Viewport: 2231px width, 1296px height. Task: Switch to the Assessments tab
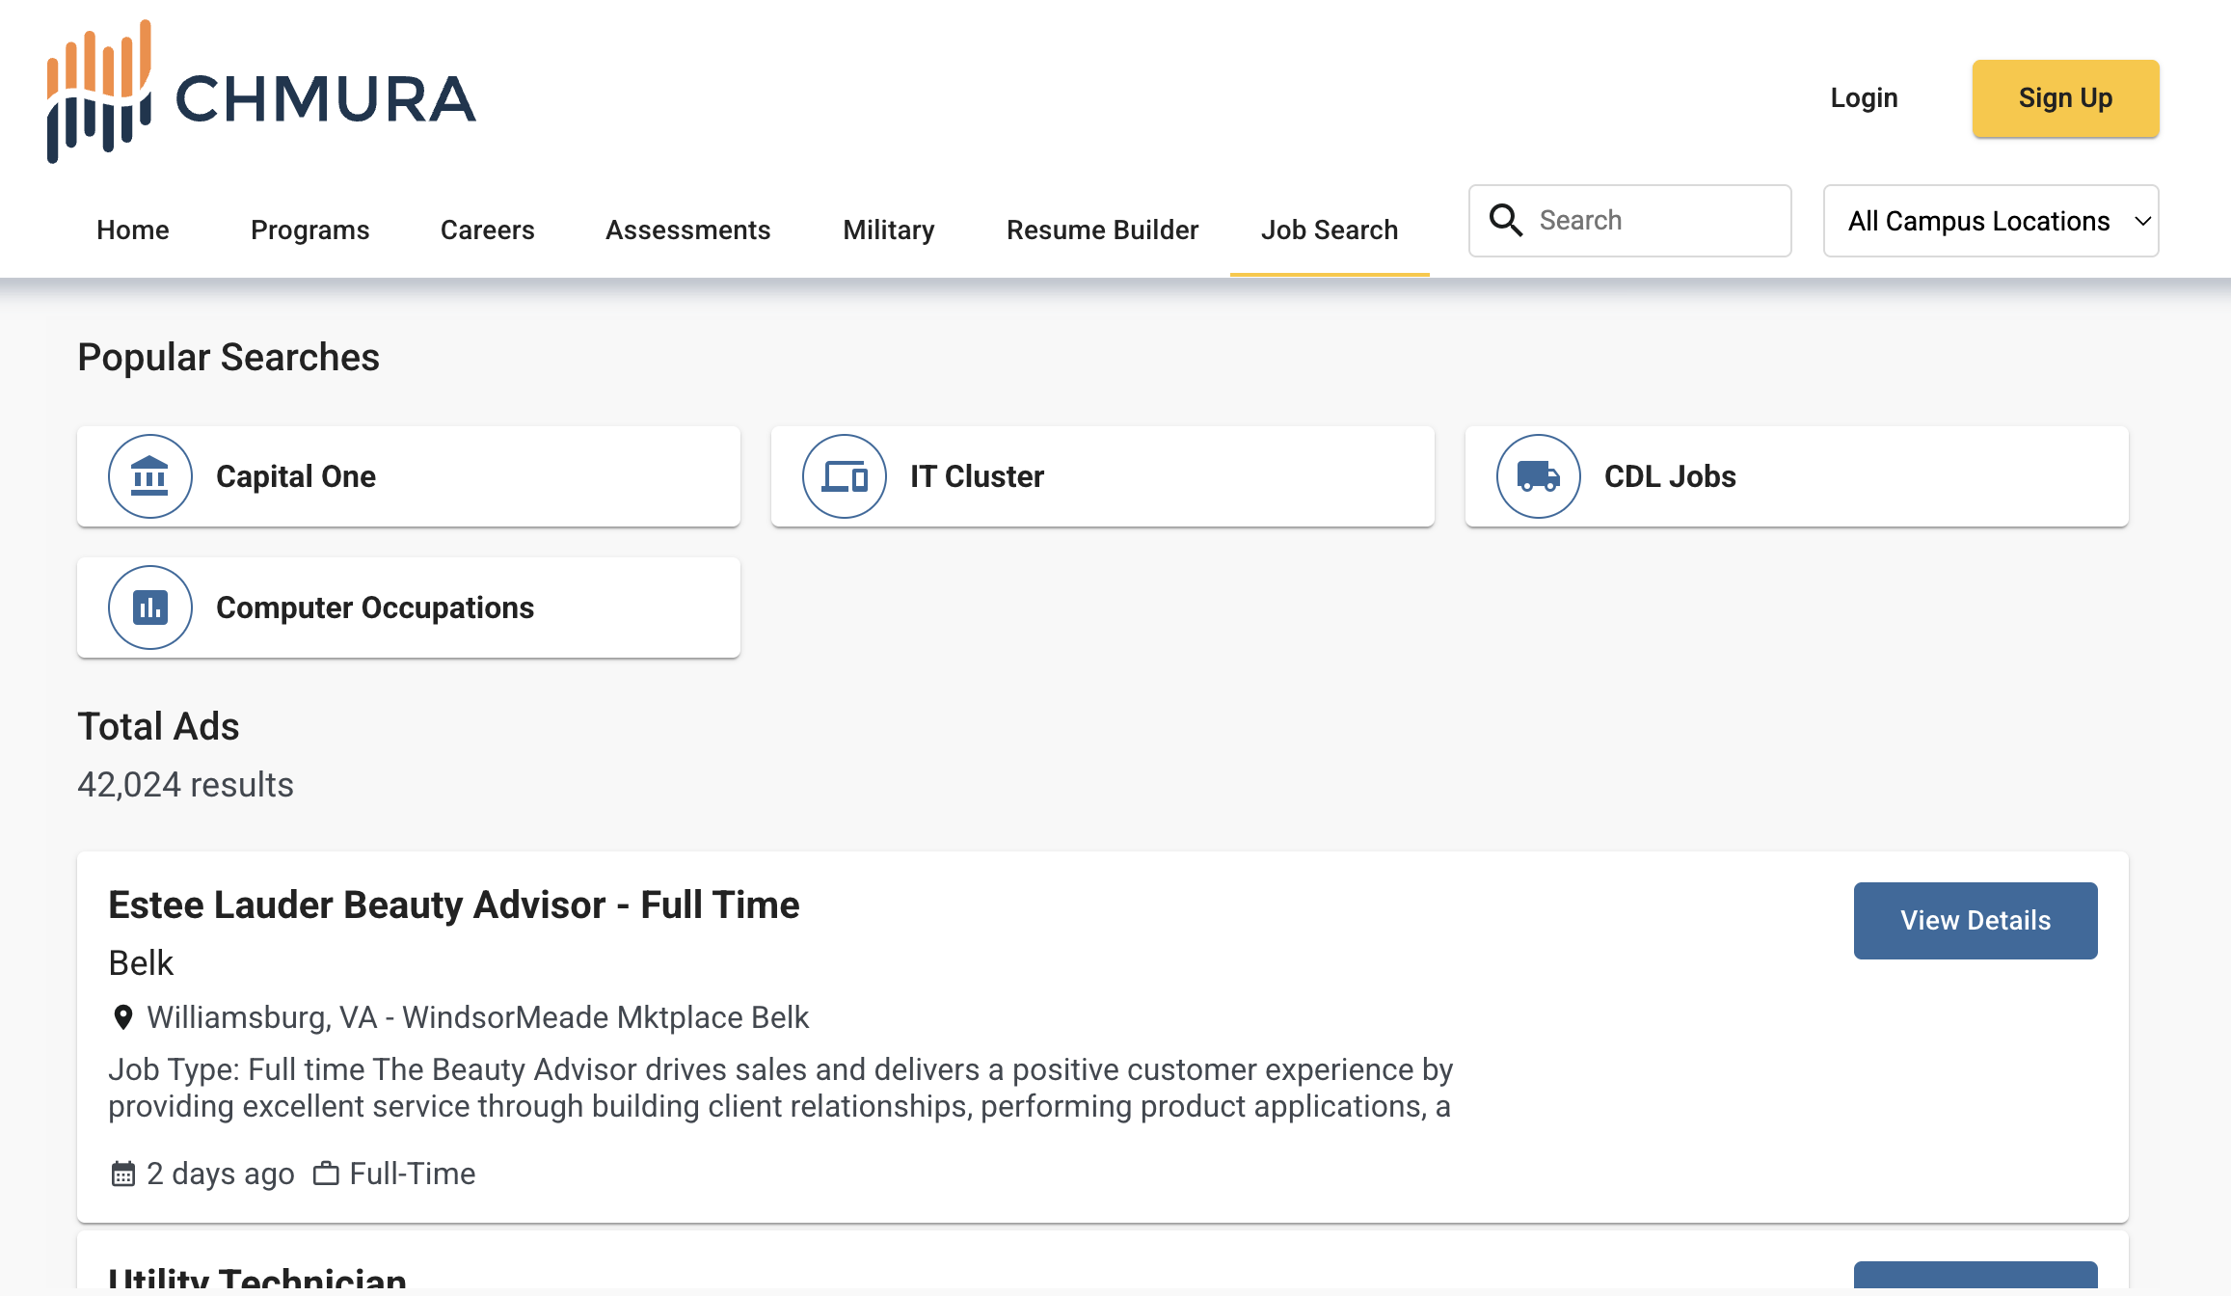(687, 229)
